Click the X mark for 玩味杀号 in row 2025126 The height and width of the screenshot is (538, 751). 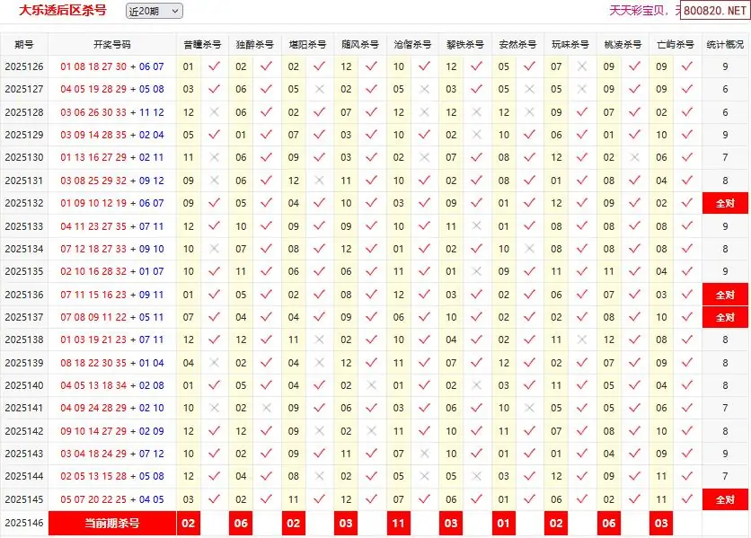[582, 66]
